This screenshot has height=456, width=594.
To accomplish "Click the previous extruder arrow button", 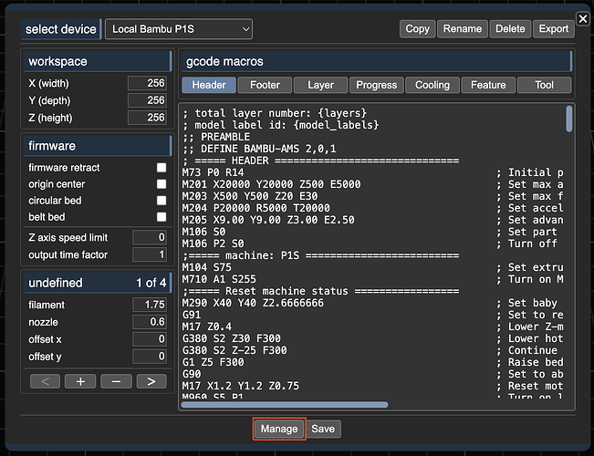I will (45, 381).
